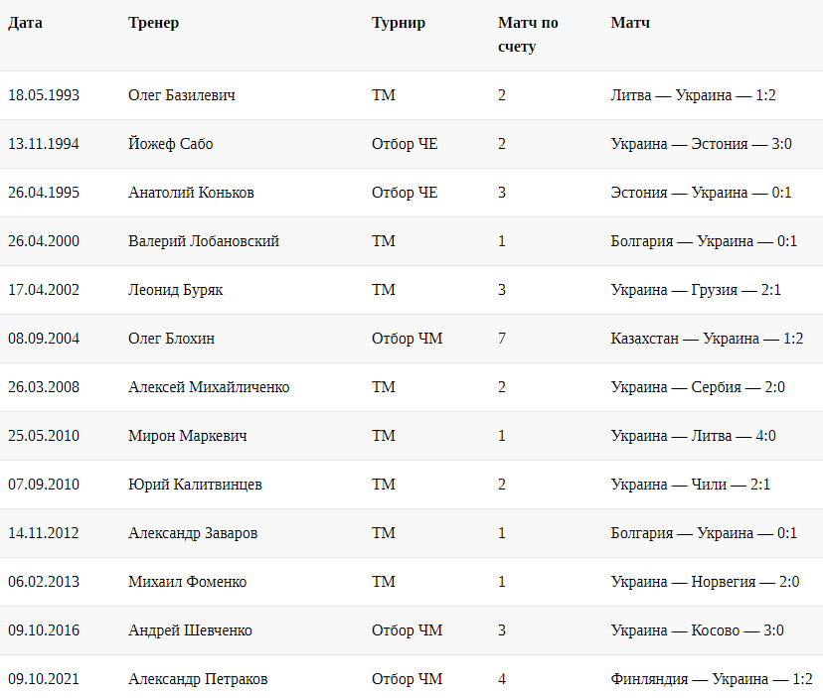This screenshot has width=823, height=698.
Task: Click the "Матч по счету" column header
Action: [x=528, y=35]
